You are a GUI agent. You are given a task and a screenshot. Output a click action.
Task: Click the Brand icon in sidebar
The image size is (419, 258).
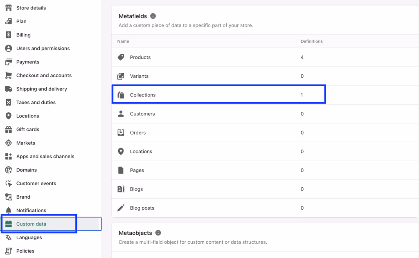click(9, 197)
